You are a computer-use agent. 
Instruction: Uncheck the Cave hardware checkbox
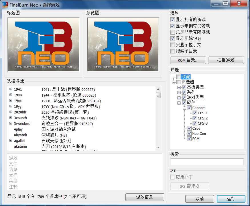click(189, 128)
